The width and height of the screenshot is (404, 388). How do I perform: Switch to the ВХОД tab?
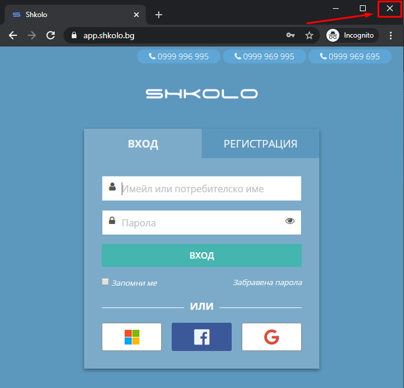tap(143, 143)
